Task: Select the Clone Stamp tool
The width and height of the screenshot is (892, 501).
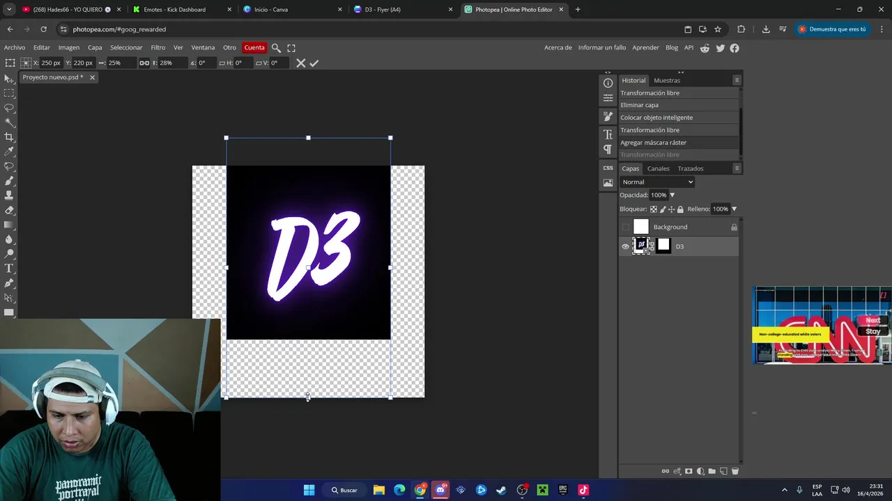Action: pyautogui.click(x=9, y=196)
